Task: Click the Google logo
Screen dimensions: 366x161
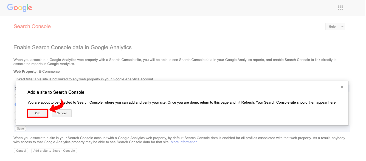Action: [x=19, y=8]
